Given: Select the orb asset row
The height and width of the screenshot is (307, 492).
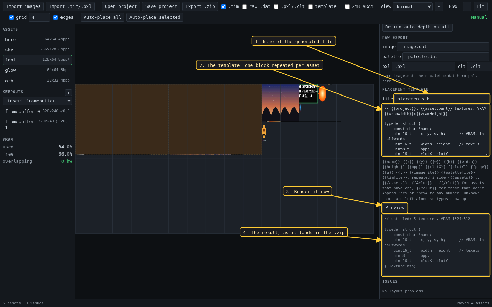Looking at the screenshot, I should click(37, 81).
